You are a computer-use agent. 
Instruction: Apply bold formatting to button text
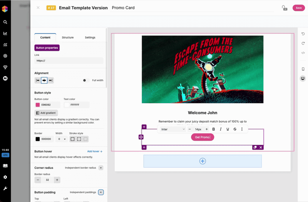click(x=214, y=129)
